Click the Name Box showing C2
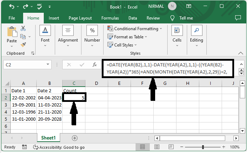248x153 pixels. click(24, 65)
